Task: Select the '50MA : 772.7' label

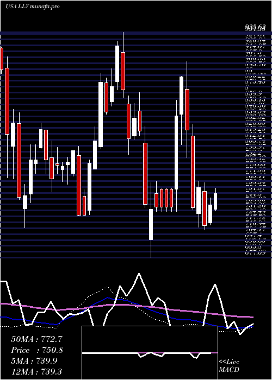Action: (37, 339)
